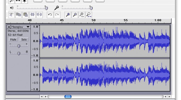Zoom in on the waveform
Screen dimensions: 181x100
click(x=68, y=15)
